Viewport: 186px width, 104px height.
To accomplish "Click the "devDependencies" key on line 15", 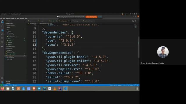I will [58, 53].
